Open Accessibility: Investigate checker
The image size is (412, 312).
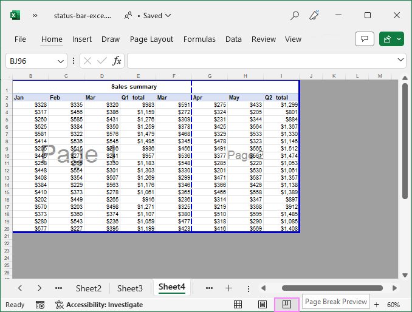click(x=99, y=305)
